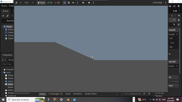The height and width of the screenshot is (102, 182).
Task: Open Blender from the taskbar
Action: pos(68,100)
